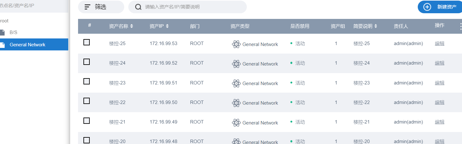Click the asset name/IP search field
The image size is (462, 144).
[x=193, y=7]
